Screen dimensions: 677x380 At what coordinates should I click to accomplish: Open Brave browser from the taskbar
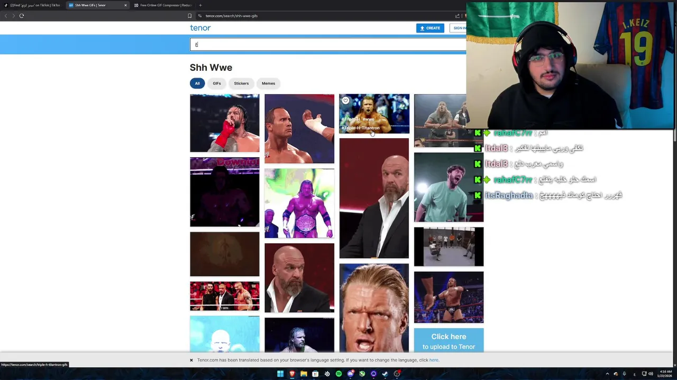click(x=292, y=374)
